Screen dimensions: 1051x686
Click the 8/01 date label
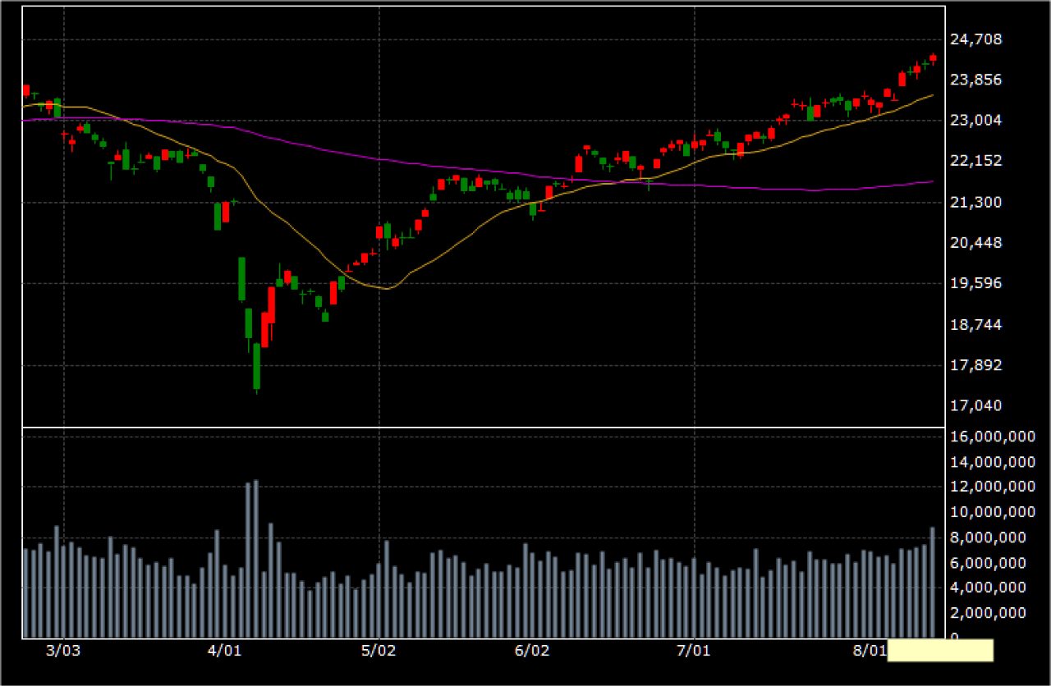tap(870, 652)
